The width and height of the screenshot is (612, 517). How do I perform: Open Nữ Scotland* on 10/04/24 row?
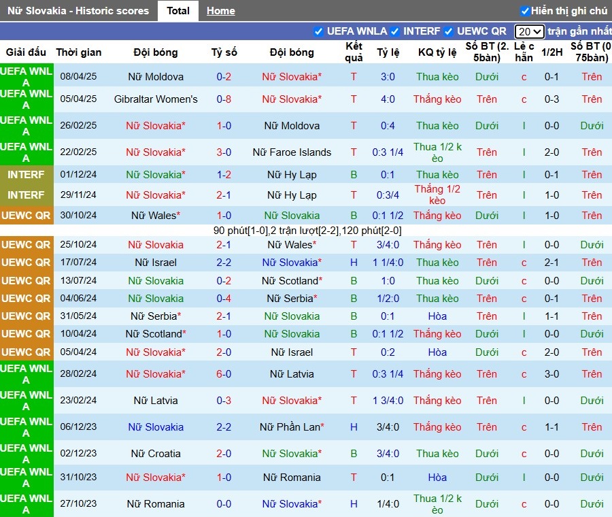pyautogui.click(x=156, y=334)
